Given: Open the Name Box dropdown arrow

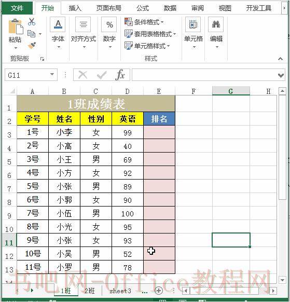Looking at the screenshot, I should point(52,75).
